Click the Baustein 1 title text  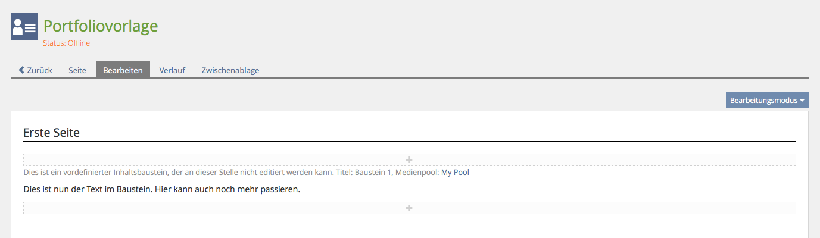[x=373, y=173]
